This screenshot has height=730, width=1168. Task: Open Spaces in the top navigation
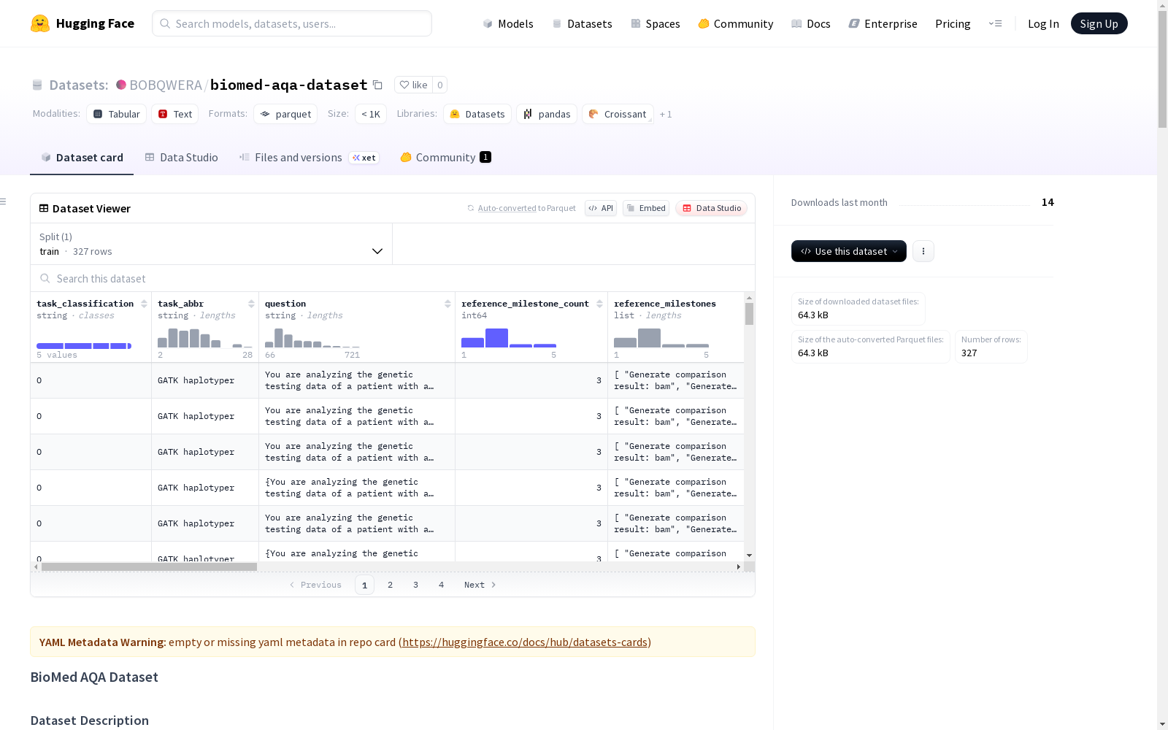coord(656,23)
